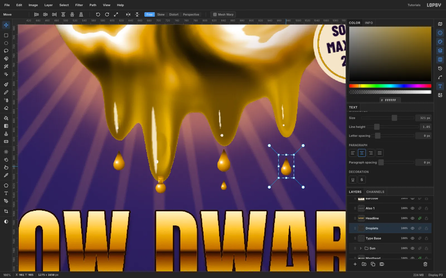
Task: Open the Path menu
Action: point(93,5)
